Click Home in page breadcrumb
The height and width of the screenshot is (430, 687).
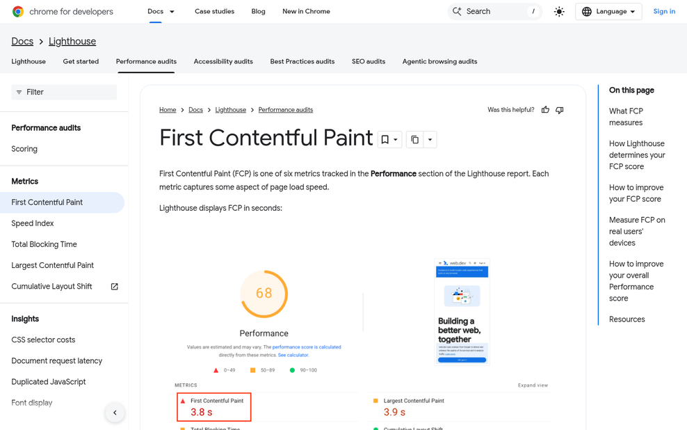pos(168,109)
